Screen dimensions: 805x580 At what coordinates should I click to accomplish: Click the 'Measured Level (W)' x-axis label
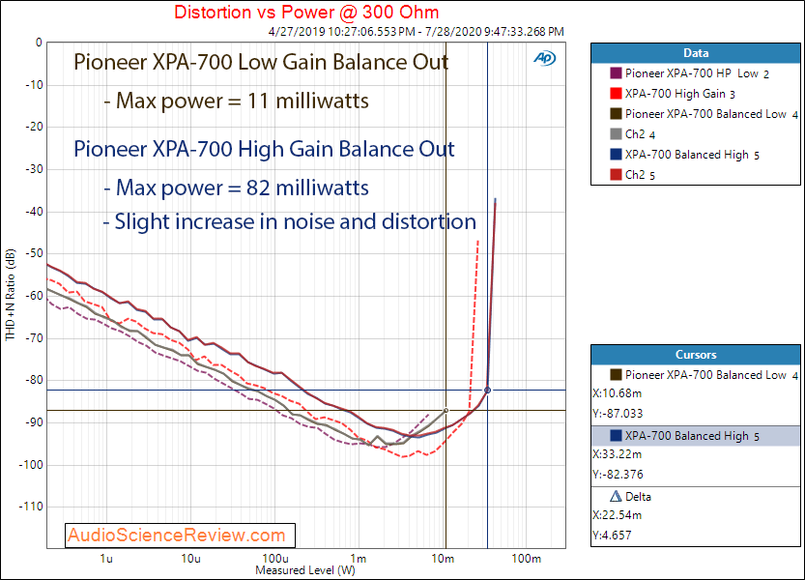click(305, 569)
